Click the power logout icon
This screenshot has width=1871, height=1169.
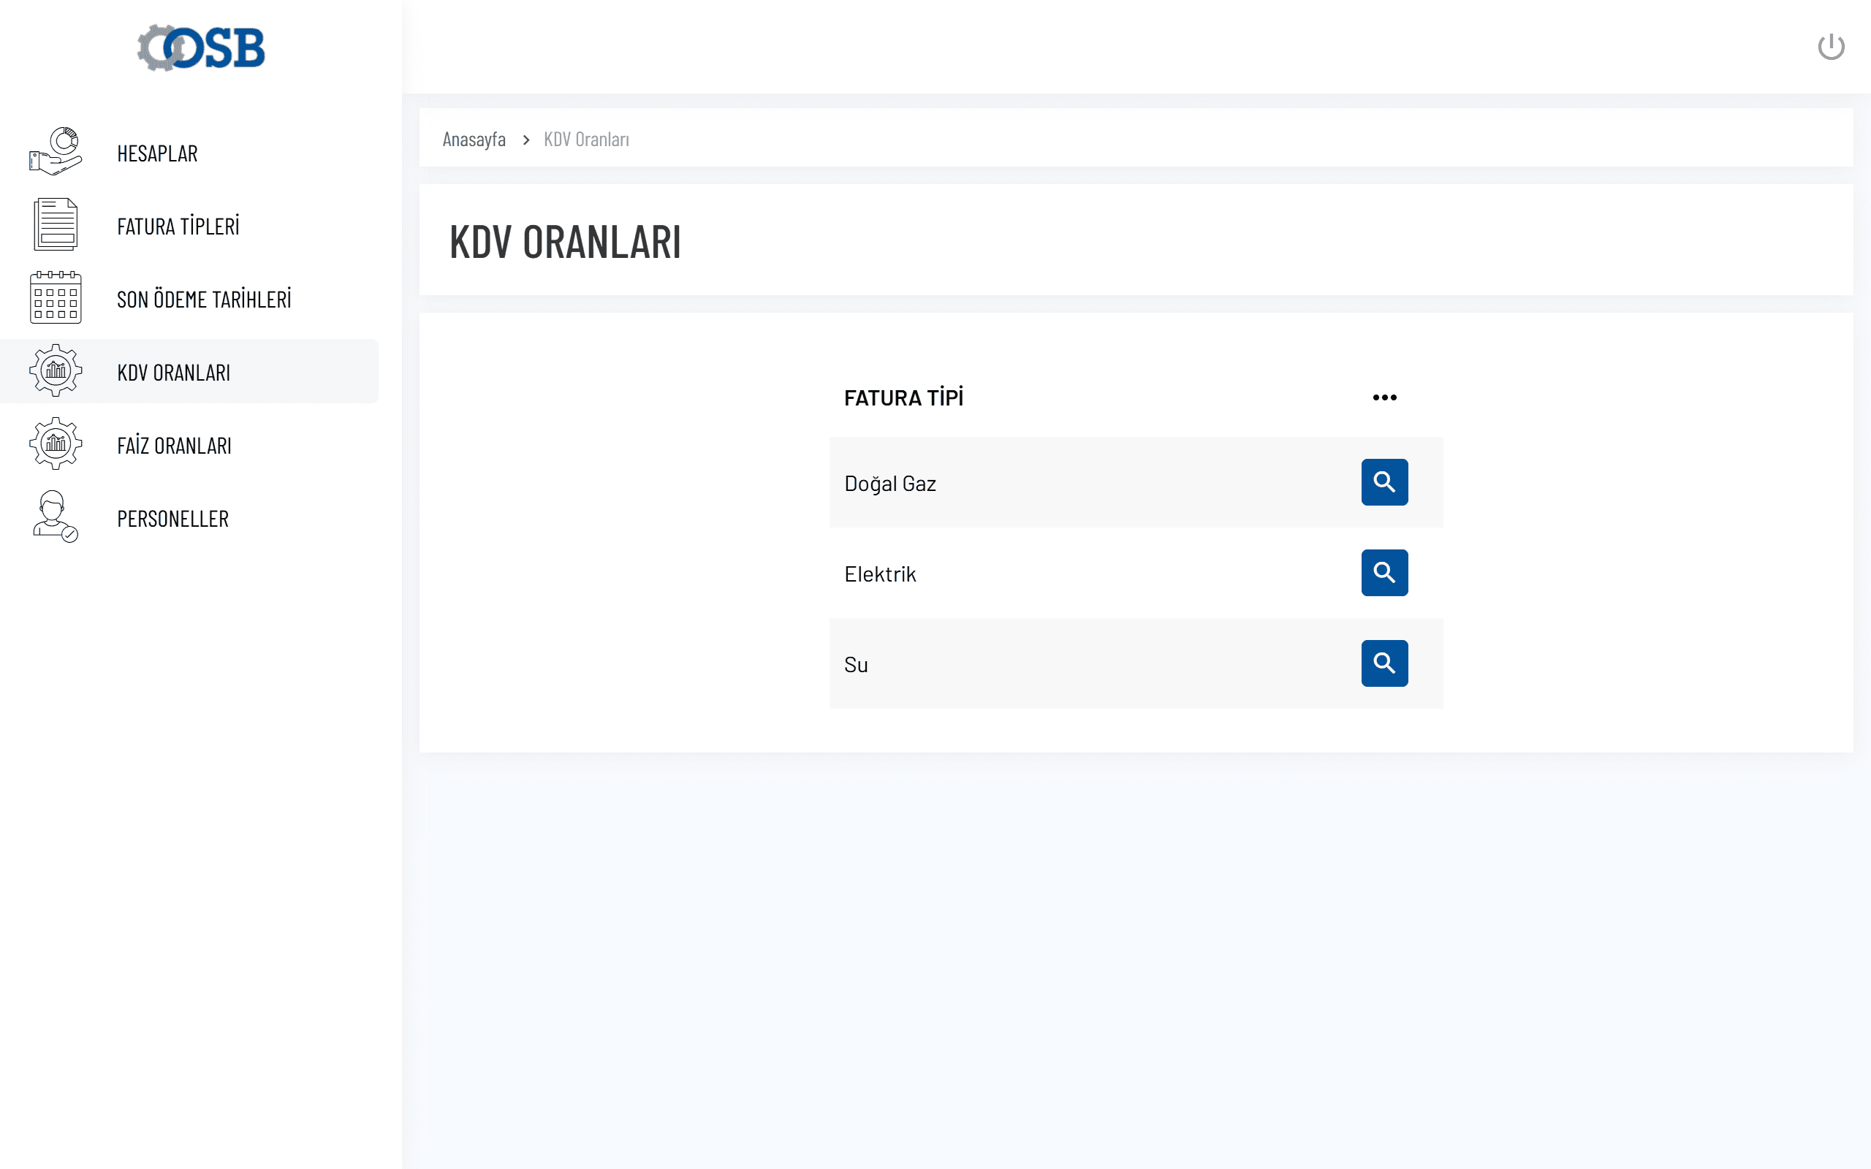click(1830, 47)
